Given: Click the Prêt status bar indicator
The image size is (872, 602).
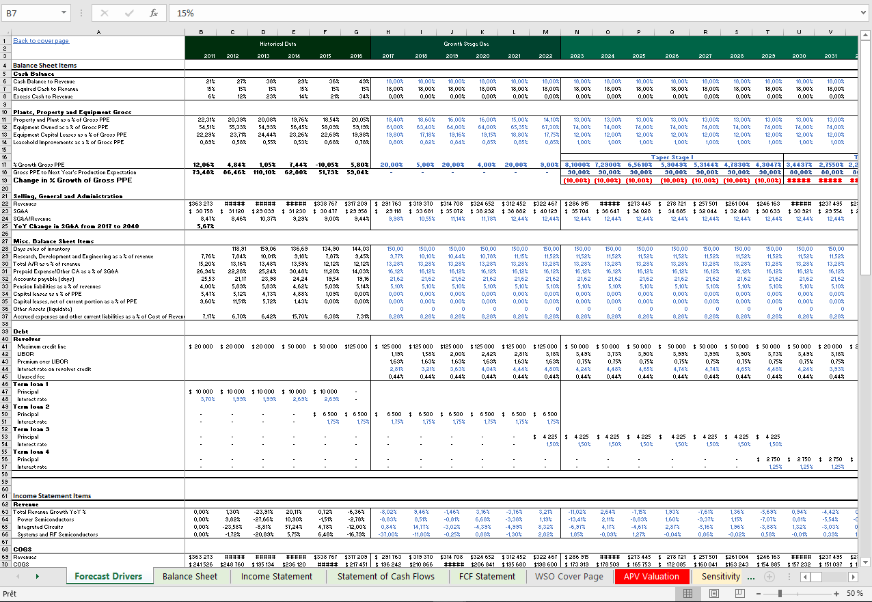Looking at the screenshot, I should click(x=10, y=594).
